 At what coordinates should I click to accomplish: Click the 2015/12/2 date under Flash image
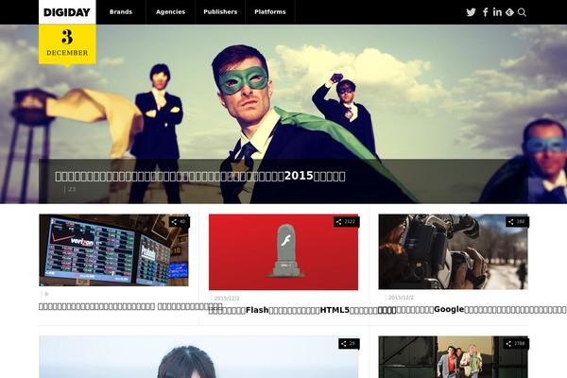227,299
